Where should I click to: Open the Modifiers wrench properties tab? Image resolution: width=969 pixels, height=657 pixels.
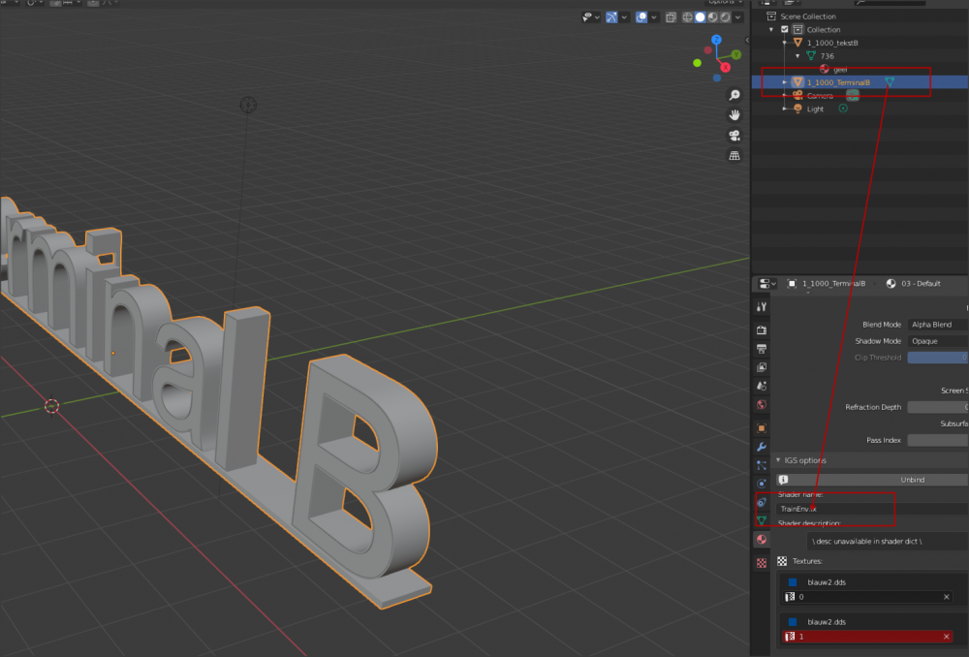[x=762, y=447]
